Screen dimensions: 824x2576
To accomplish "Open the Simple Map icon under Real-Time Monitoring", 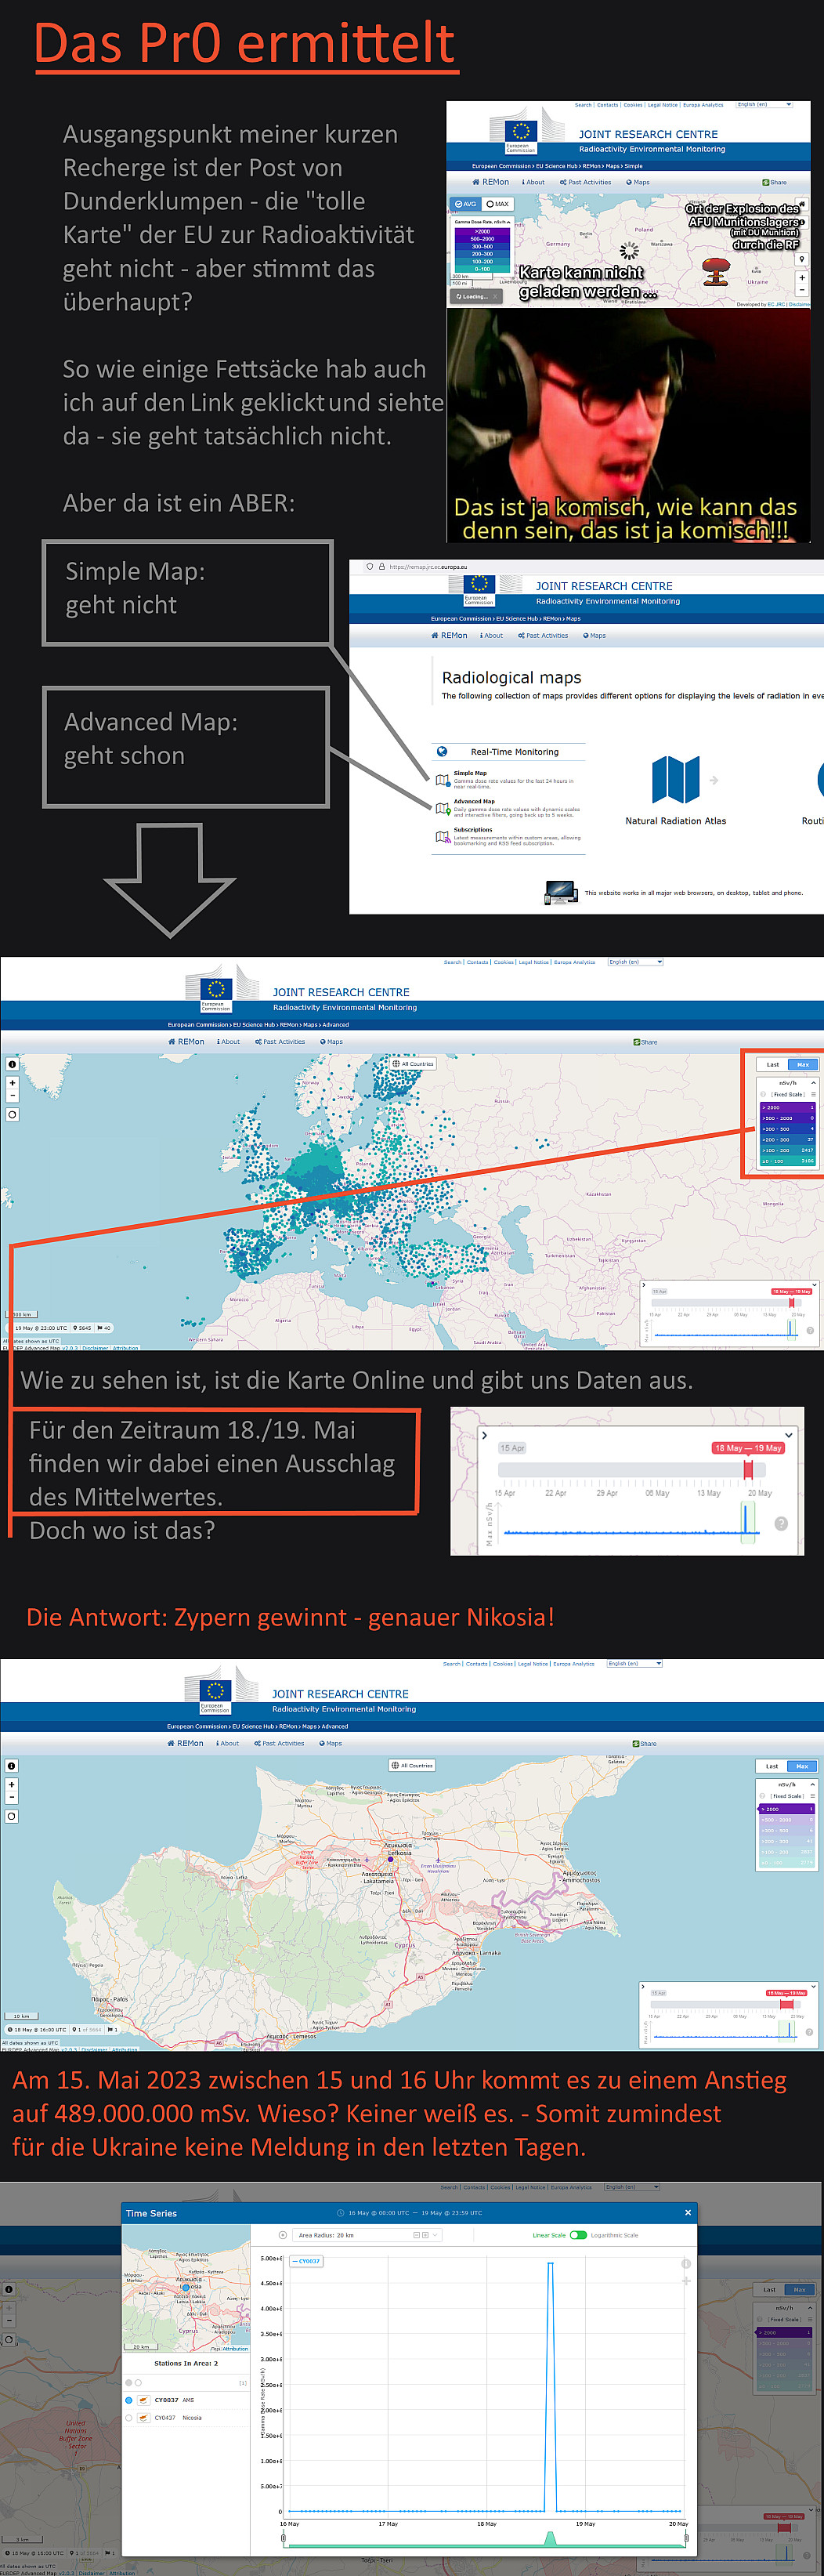I will [x=442, y=780].
